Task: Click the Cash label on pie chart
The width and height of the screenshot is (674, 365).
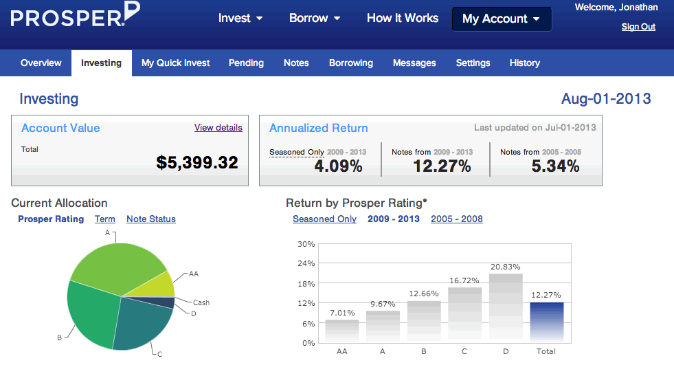Action: (201, 302)
